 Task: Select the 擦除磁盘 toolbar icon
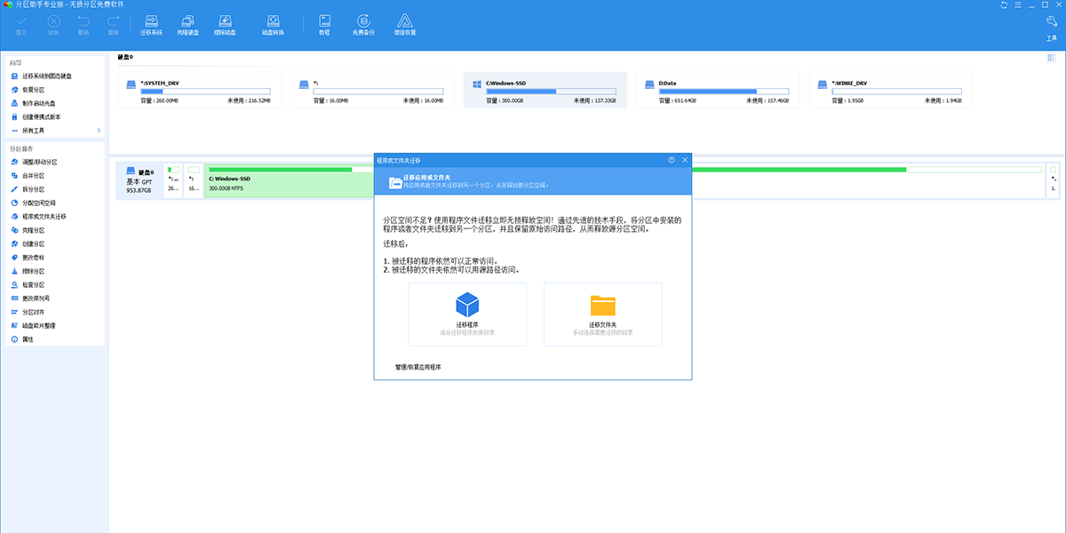tap(225, 24)
